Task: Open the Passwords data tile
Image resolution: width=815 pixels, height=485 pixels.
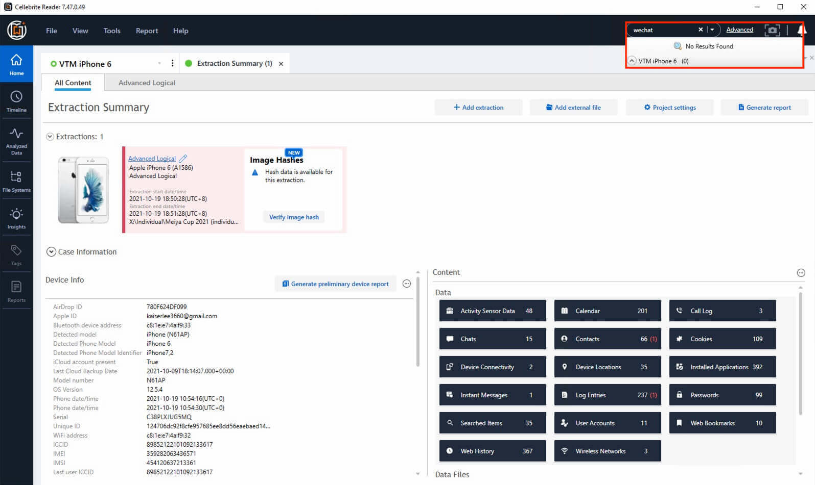Action: 723,395
